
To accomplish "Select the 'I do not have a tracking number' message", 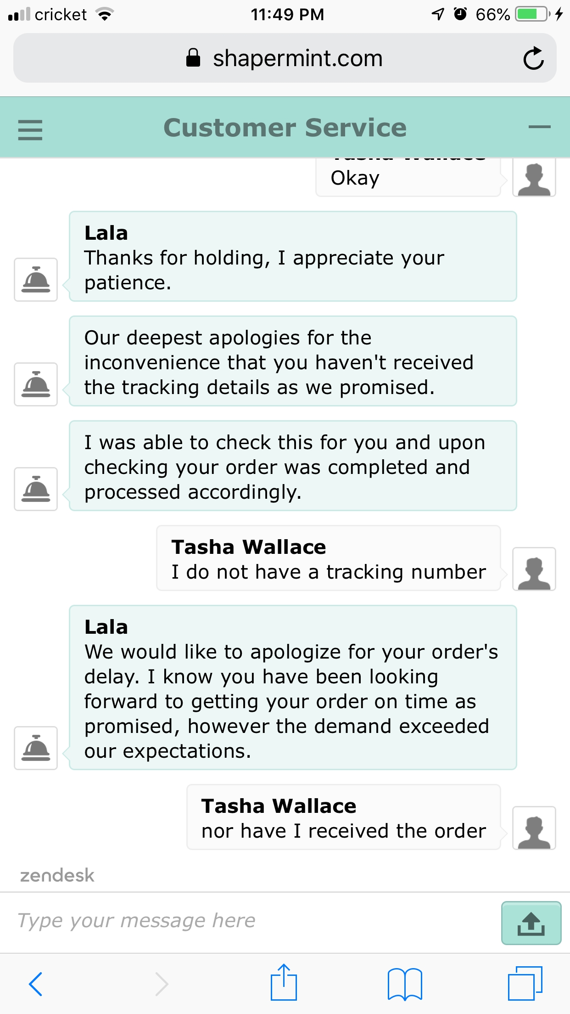I will coord(329,558).
